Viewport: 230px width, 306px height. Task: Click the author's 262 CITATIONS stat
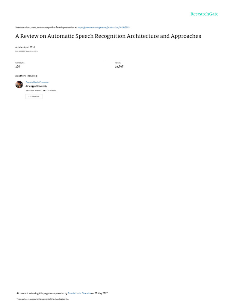(49, 91)
